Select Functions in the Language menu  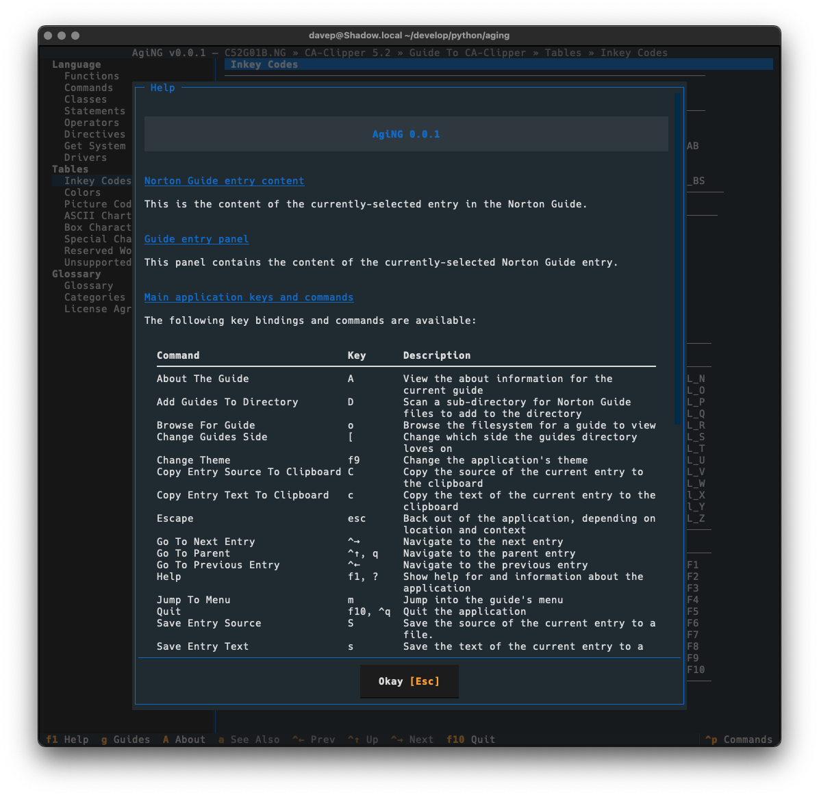point(92,76)
